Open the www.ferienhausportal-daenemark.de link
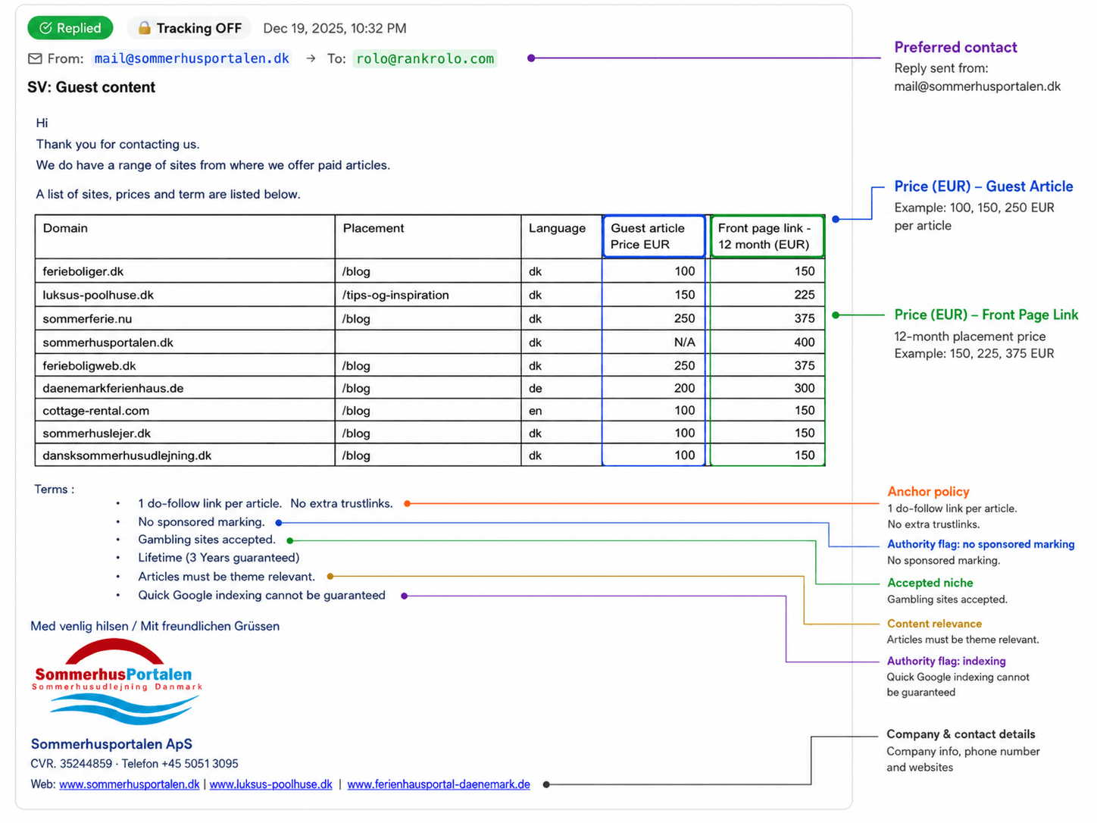This screenshot has width=1097, height=823. click(x=439, y=784)
